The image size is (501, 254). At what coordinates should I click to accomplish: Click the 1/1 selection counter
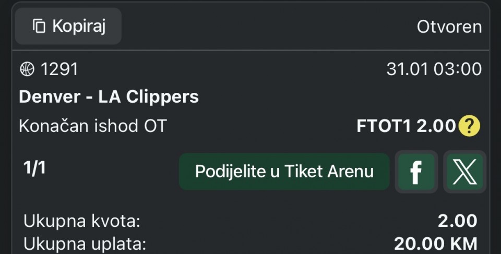pos(34,168)
